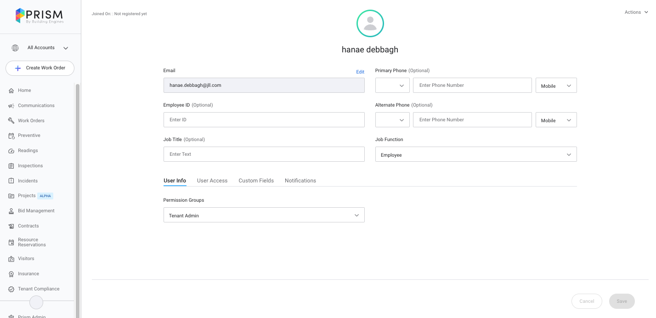Open Inspections clipboard icon
Viewport: 656px width, 318px height.
[11, 166]
